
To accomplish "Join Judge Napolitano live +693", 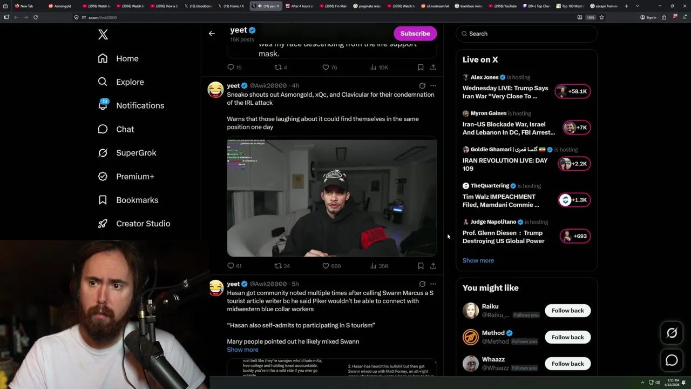I will click(575, 236).
